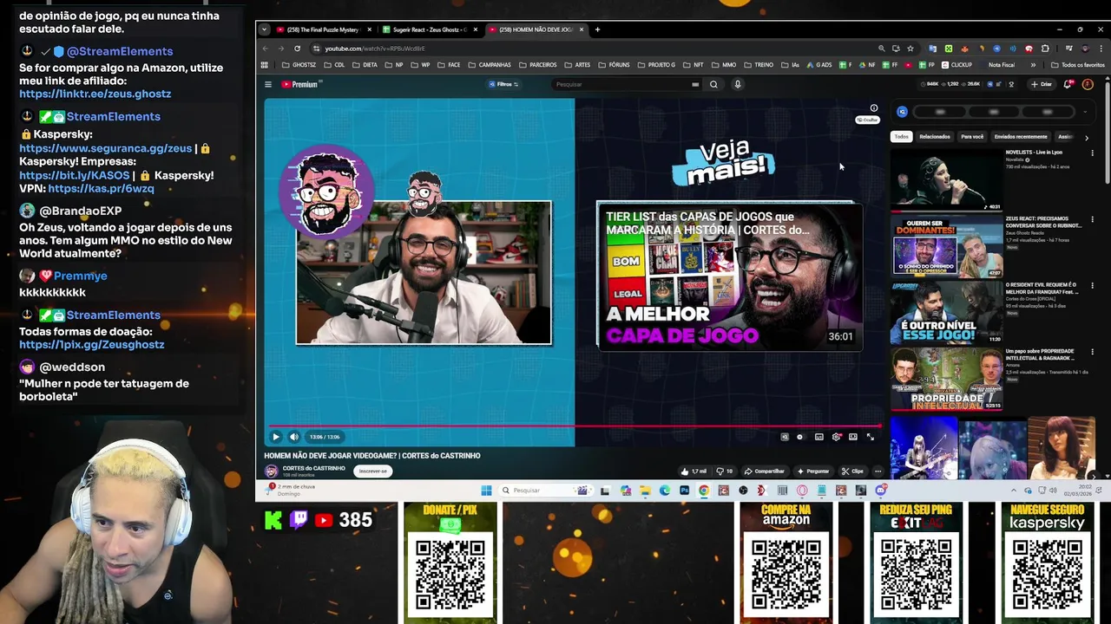Dislike the video with thumbs down

pyautogui.click(x=725, y=471)
